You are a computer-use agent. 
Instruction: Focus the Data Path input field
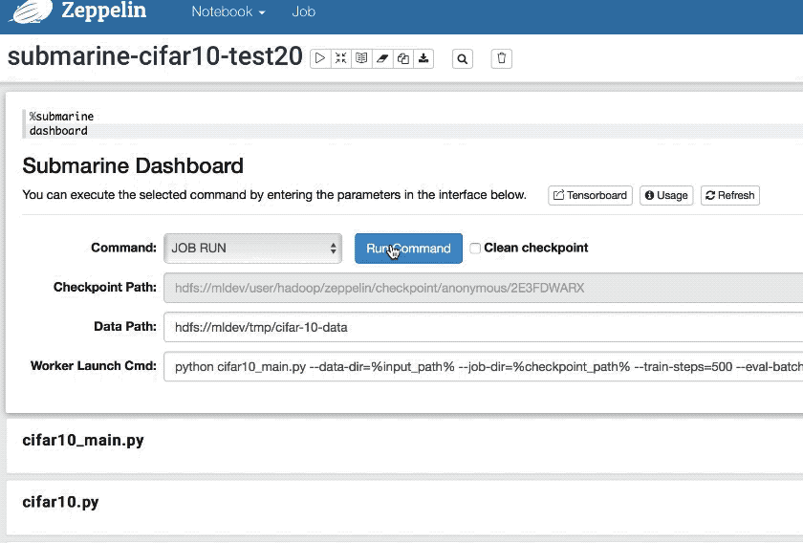point(484,327)
